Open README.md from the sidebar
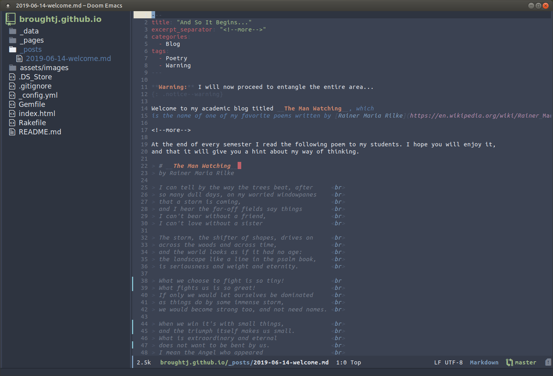Screen dimensions: 553x376 (40, 132)
